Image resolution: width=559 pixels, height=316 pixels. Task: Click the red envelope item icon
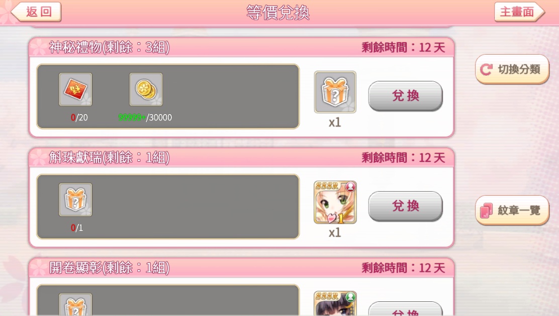click(75, 89)
